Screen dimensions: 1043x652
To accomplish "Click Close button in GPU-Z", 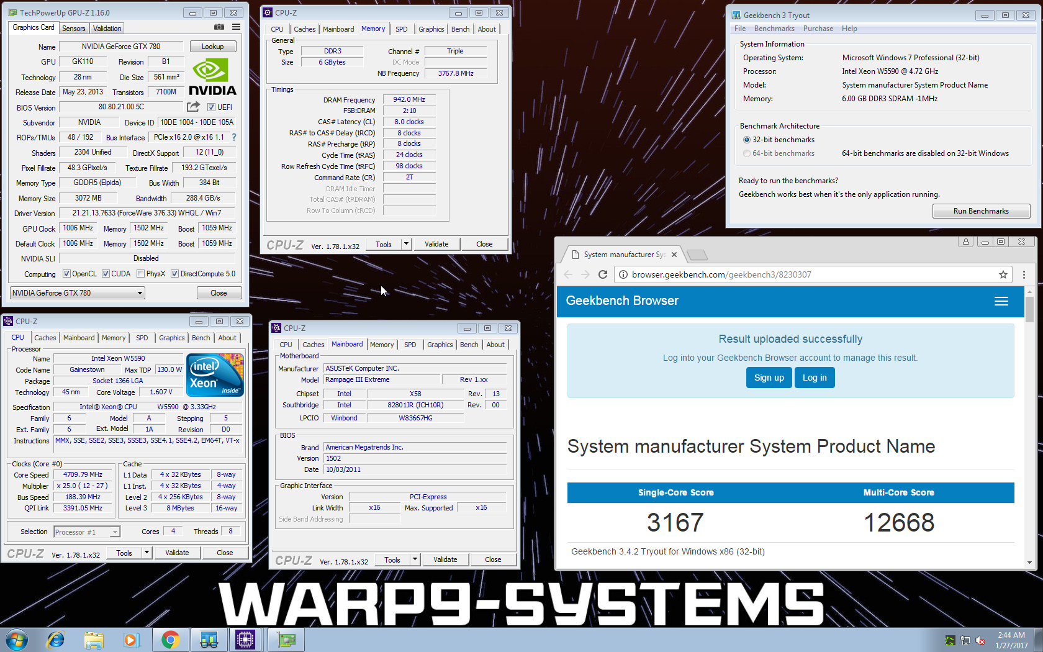I will [219, 293].
